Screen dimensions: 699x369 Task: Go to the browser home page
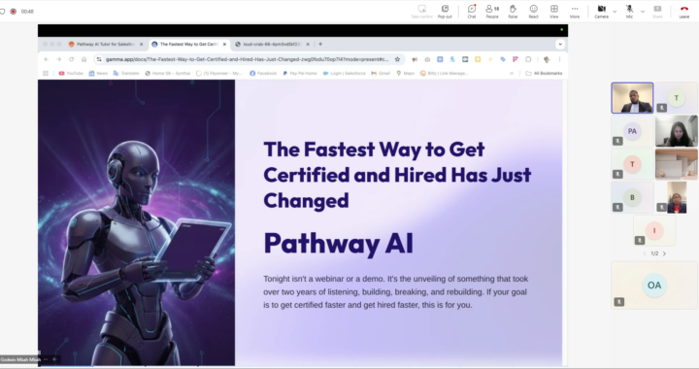tap(83, 59)
